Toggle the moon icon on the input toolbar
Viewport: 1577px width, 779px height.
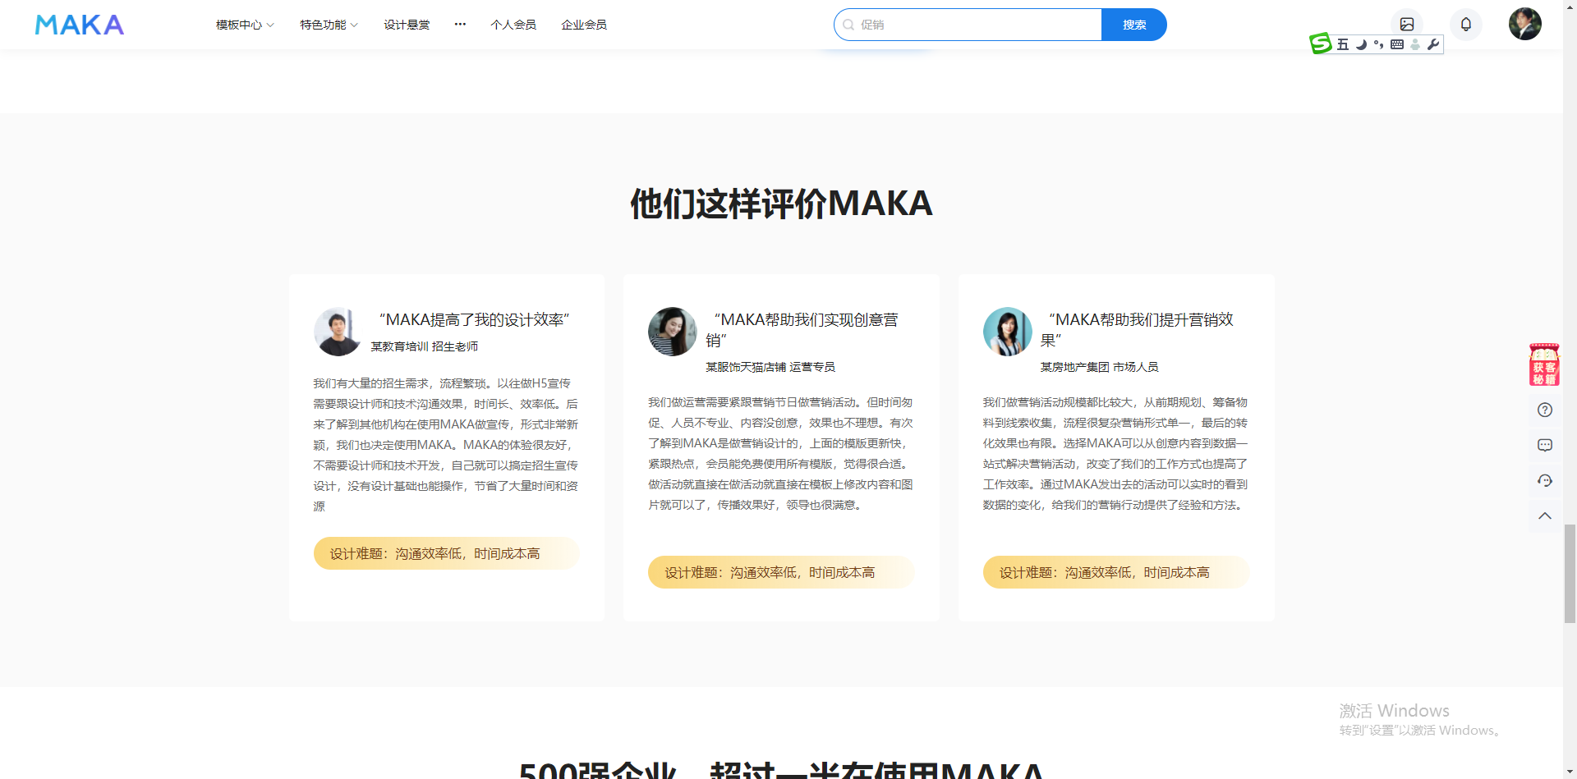[1361, 44]
